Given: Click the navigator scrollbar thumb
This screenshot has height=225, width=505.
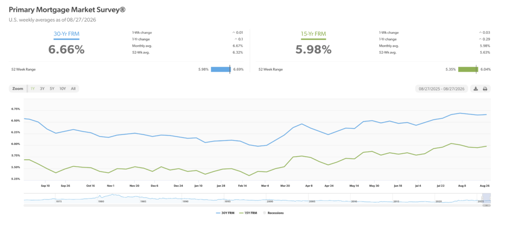Looking at the screenshot, I should (486, 205).
